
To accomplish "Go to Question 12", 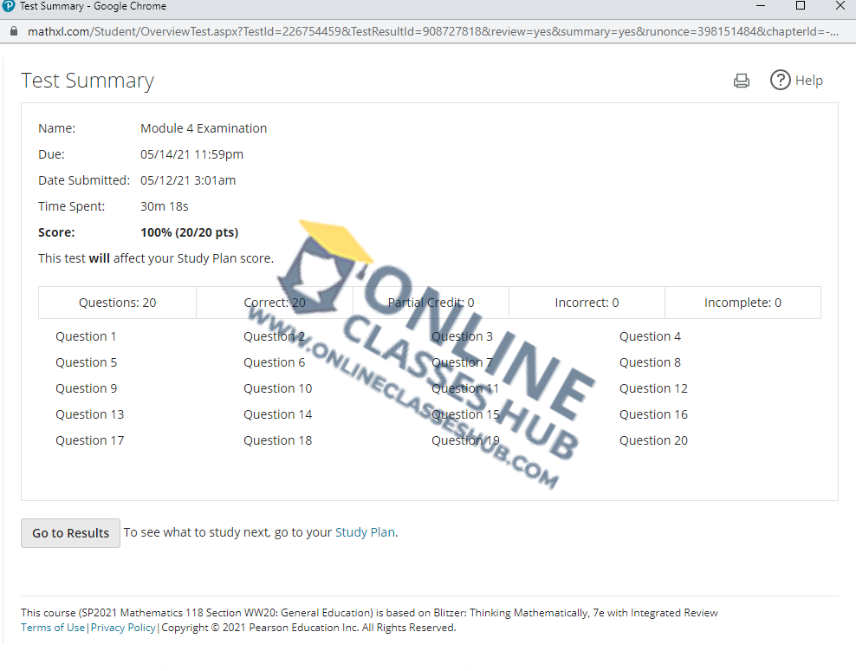I will pos(653,388).
